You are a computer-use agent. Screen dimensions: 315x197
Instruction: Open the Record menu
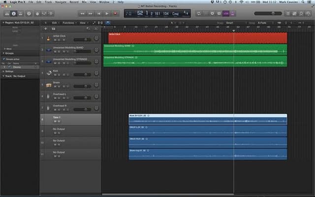[74, 2]
